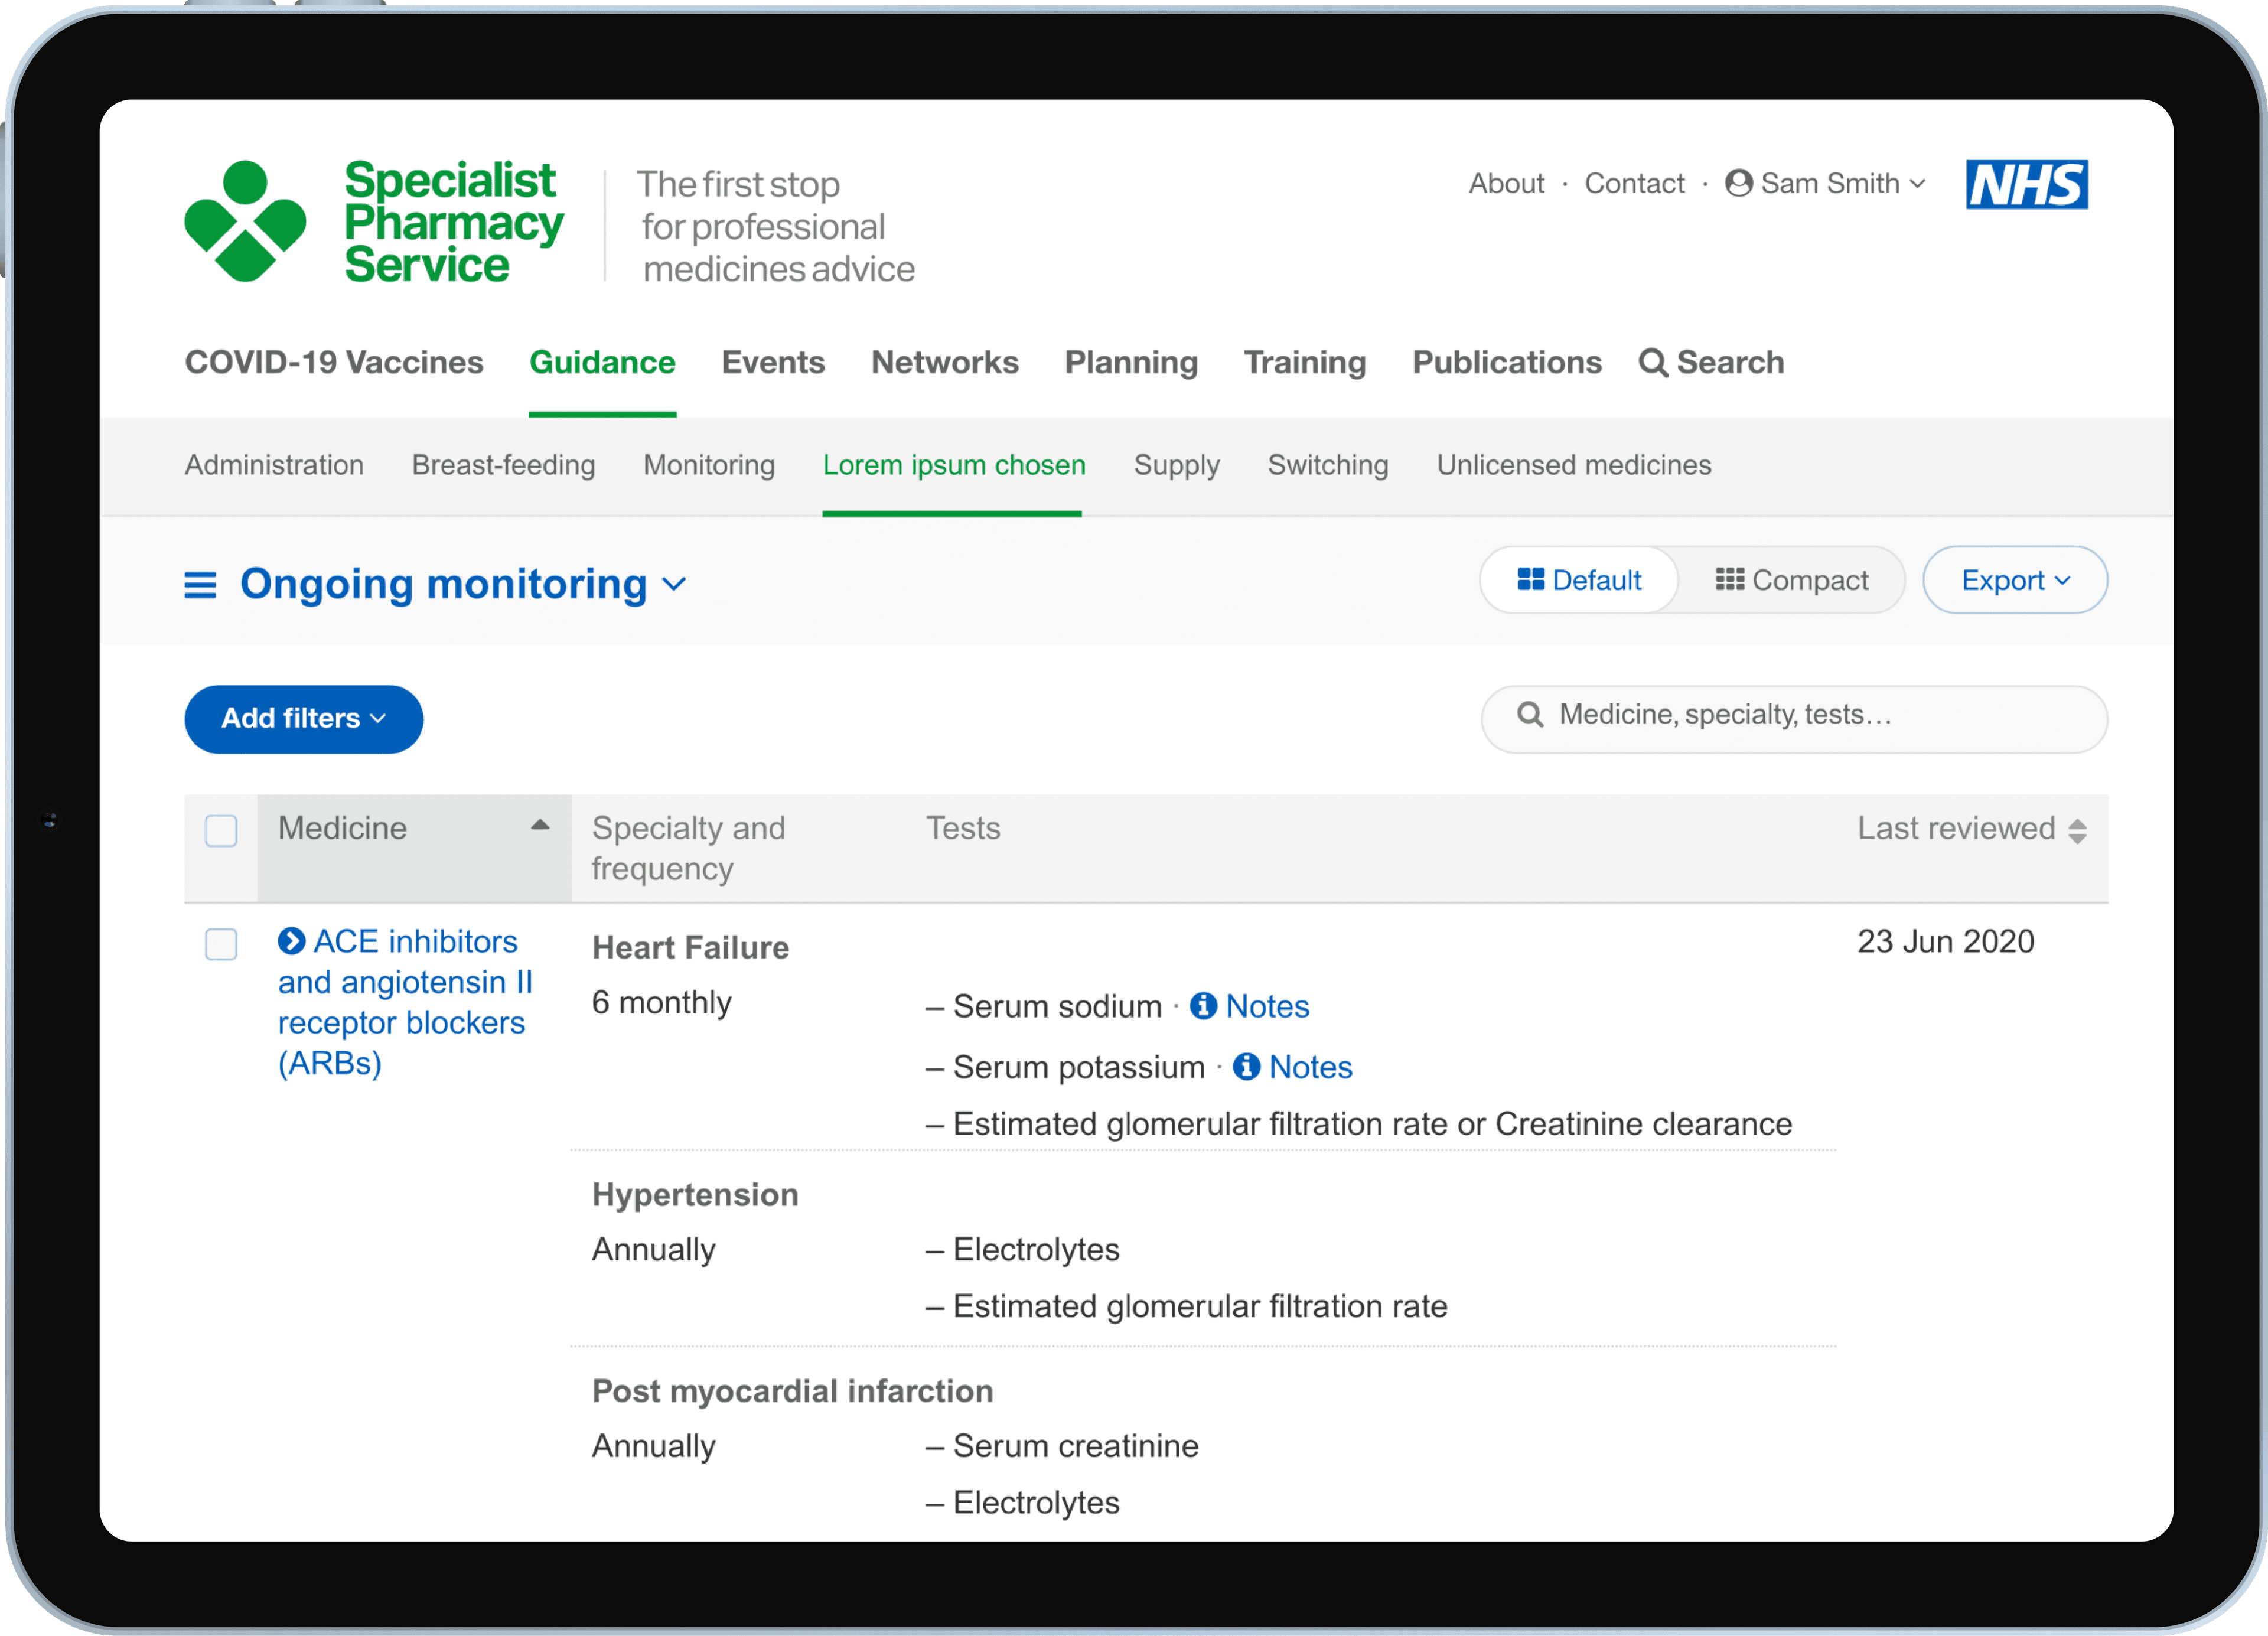The image size is (2268, 1636).
Task: Open the Sam Smith account dropdown
Action: click(1825, 184)
